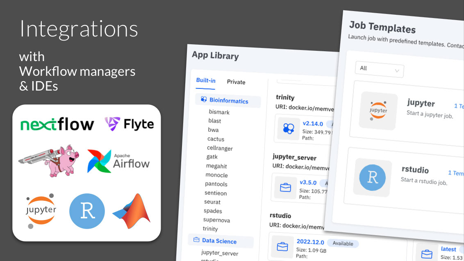Click the rstudio heading in app details
464x261 pixels.
(x=280, y=216)
